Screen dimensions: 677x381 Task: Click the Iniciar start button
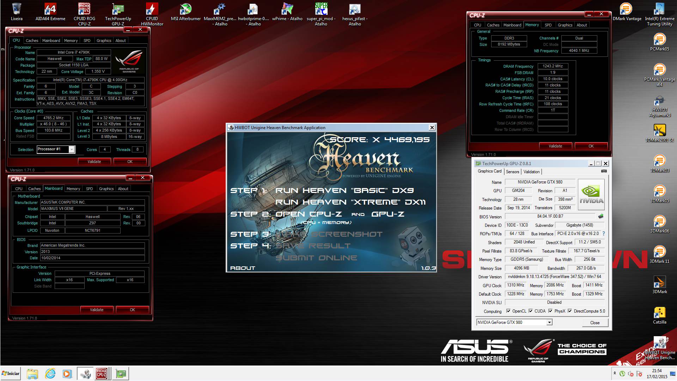coord(11,374)
